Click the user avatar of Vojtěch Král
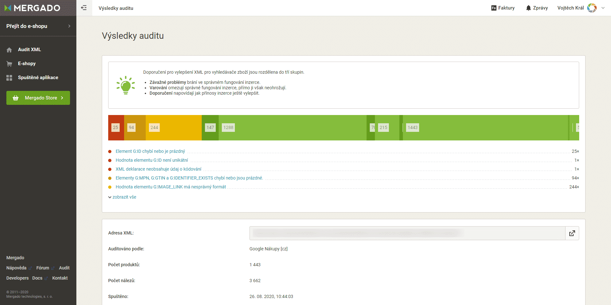The width and height of the screenshot is (611, 305). pyautogui.click(x=592, y=8)
